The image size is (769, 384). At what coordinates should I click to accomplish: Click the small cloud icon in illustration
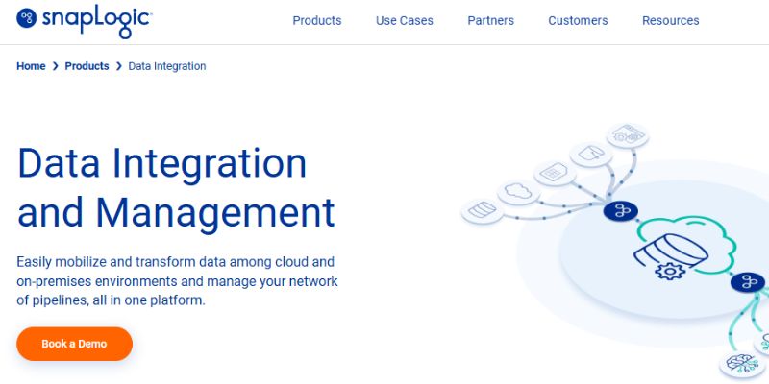(x=518, y=192)
